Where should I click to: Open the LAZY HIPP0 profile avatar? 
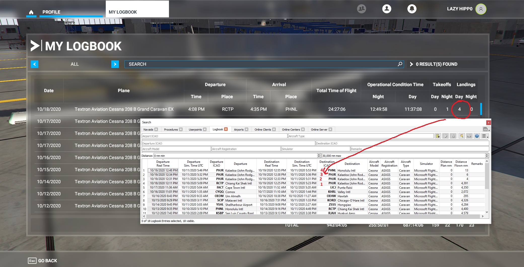pyautogui.click(x=481, y=9)
